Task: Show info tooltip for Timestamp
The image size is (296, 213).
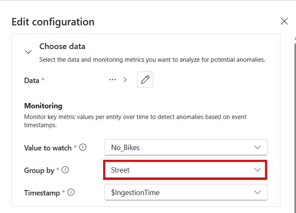Action: click(x=71, y=193)
